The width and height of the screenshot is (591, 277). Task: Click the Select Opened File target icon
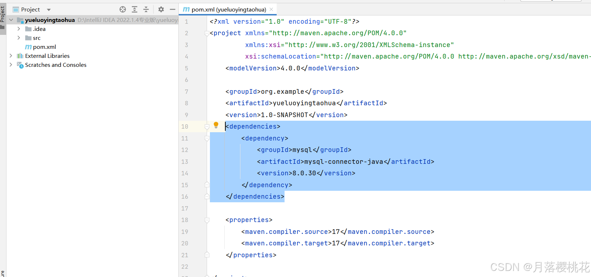[123, 9]
